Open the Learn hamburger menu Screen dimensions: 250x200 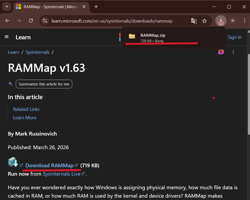click(7, 37)
